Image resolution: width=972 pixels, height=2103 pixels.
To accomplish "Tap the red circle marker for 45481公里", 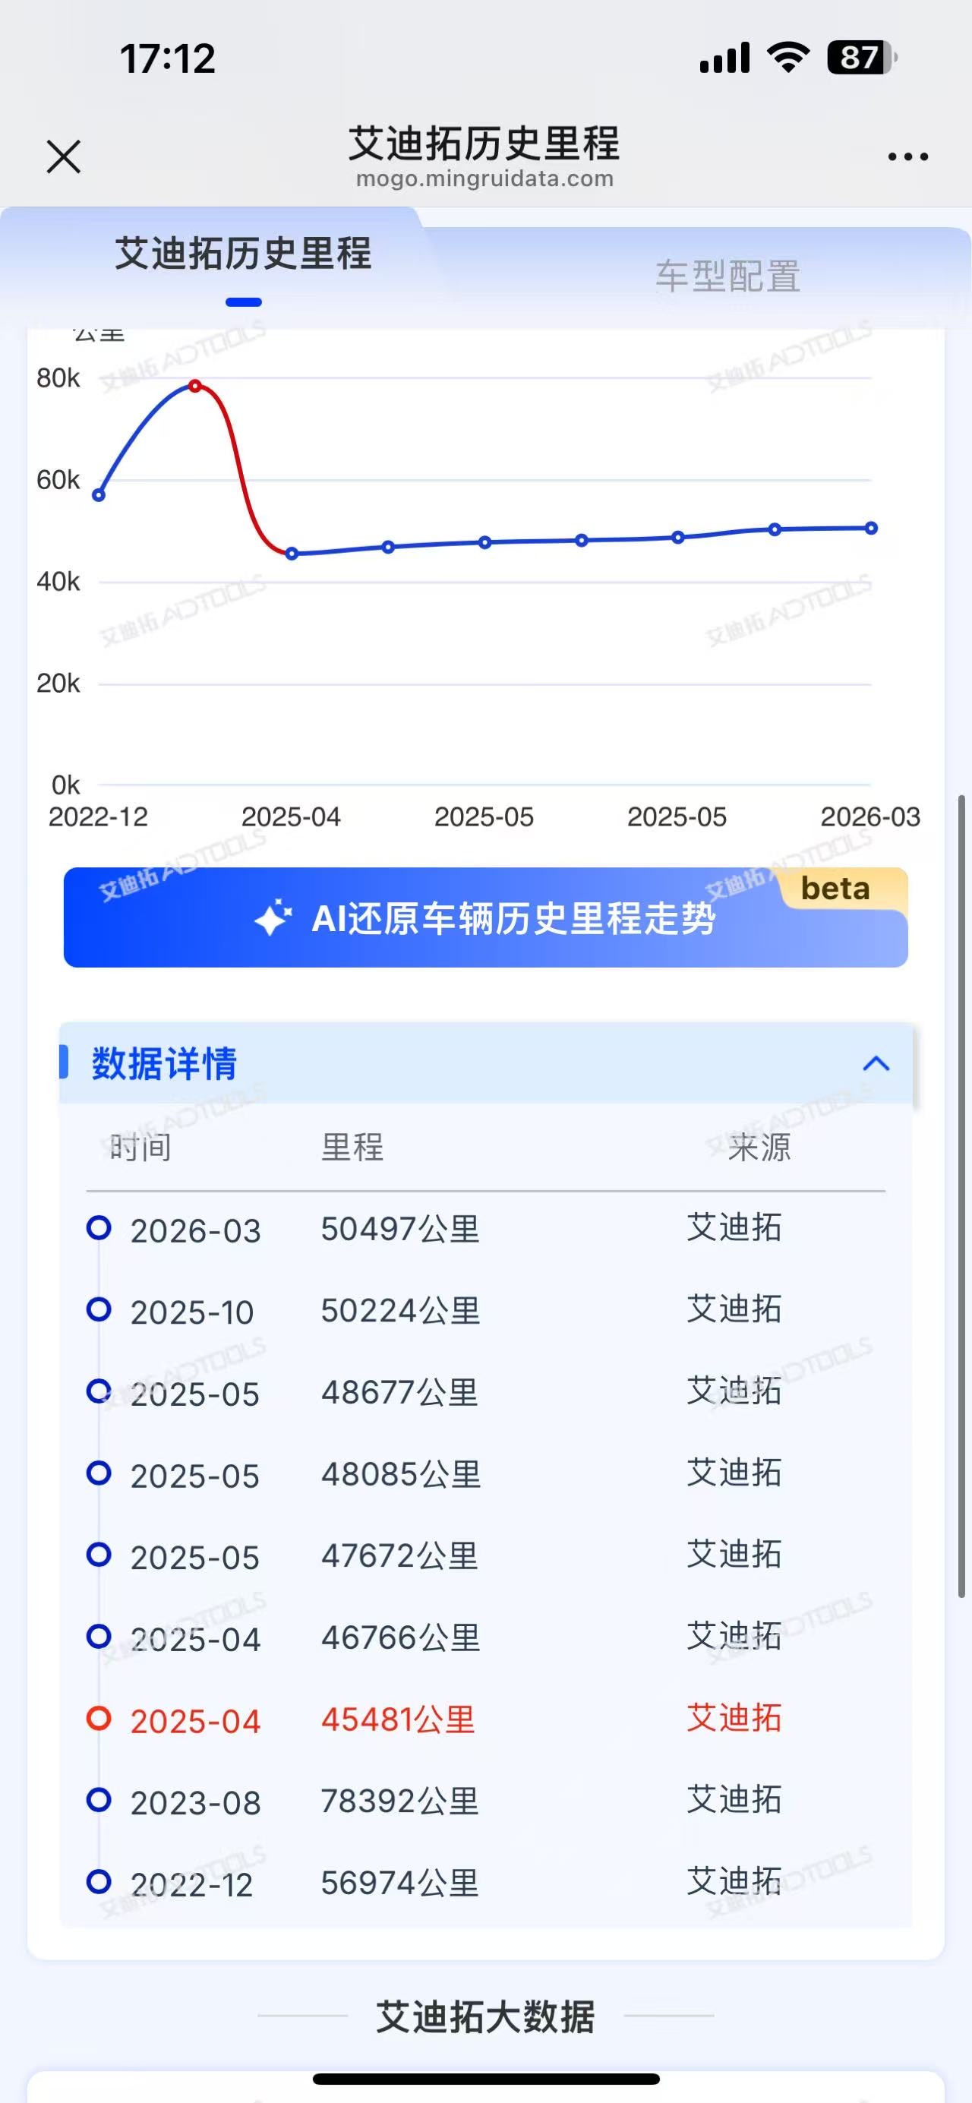I will (x=99, y=1718).
